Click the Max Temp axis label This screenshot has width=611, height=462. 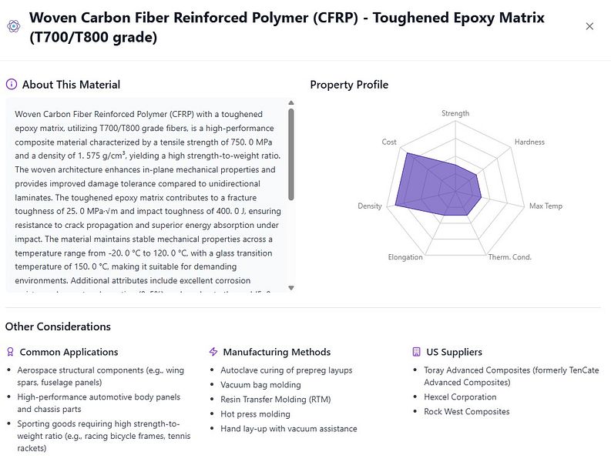pos(546,206)
